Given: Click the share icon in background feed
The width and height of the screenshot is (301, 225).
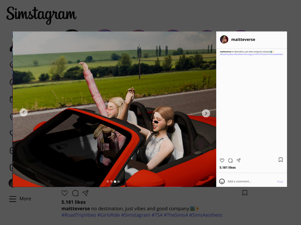Looking at the screenshot, I should click(x=85, y=193).
